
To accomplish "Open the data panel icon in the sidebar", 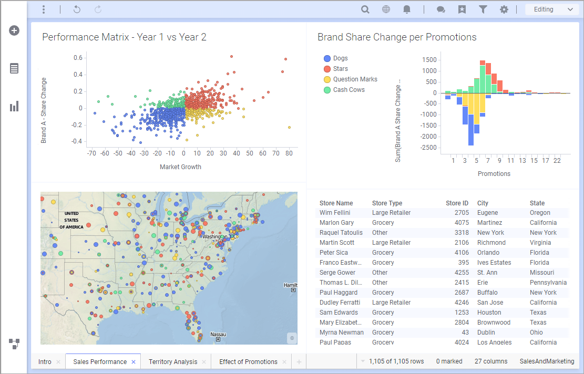I will [x=14, y=68].
